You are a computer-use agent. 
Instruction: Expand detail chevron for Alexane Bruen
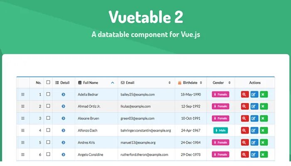coord(63,118)
